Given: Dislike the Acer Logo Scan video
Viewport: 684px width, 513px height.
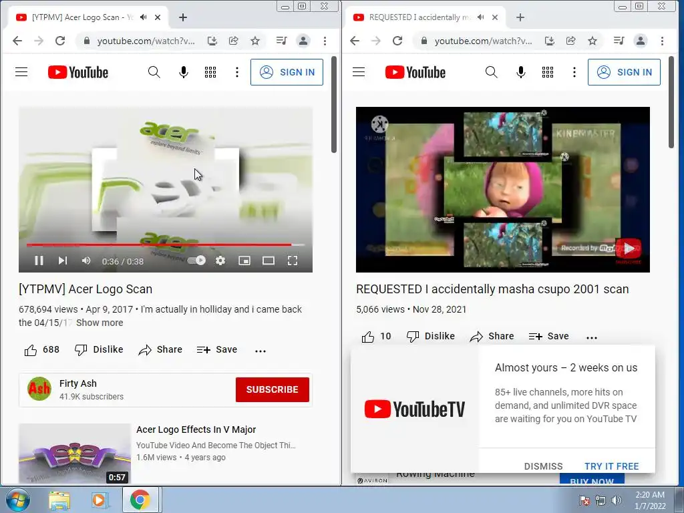Looking at the screenshot, I should coord(99,350).
